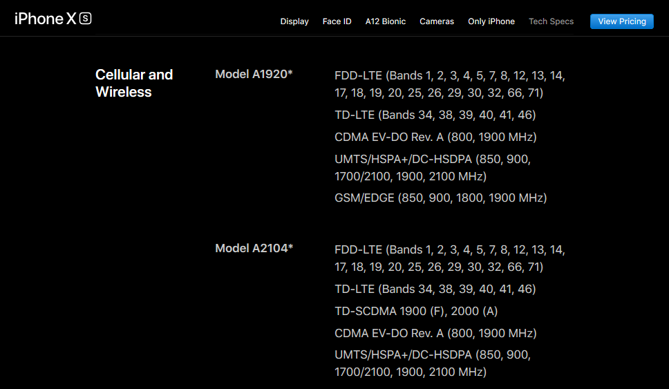
Task: Go to the Face ID section
Action: pyautogui.click(x=337, y=21)
